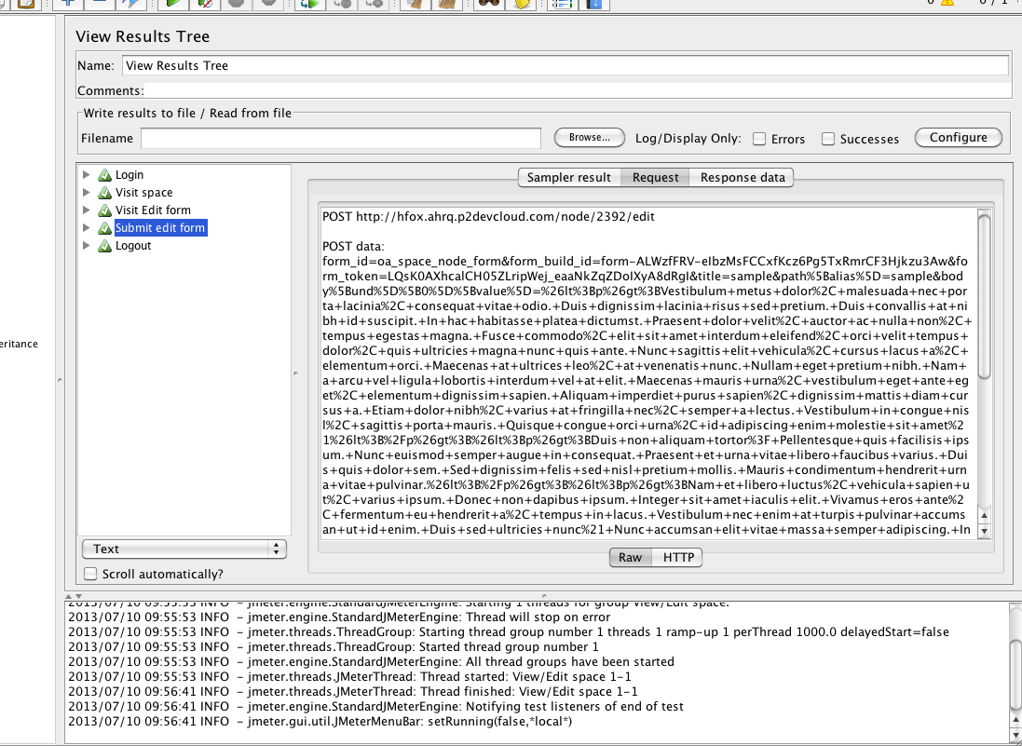1022x746 pixels.
Task: Click the Configure button
Action: [958, 138]
